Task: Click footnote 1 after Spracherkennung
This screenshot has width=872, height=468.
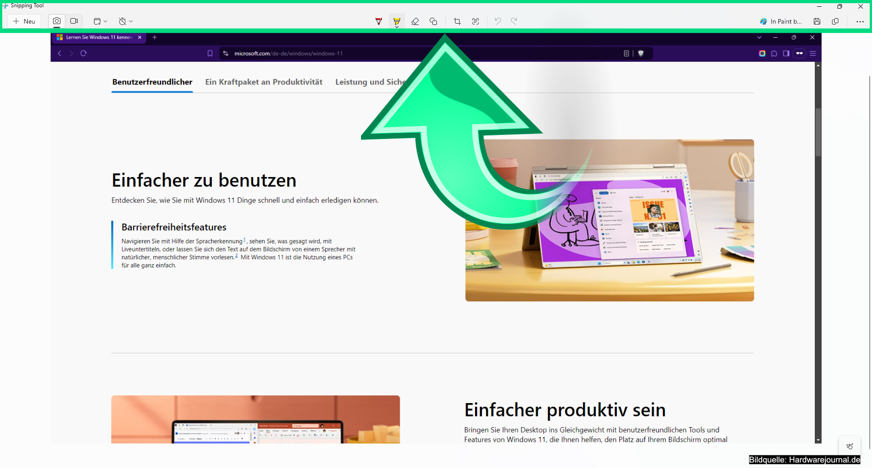Action: [x=244, y=239]
